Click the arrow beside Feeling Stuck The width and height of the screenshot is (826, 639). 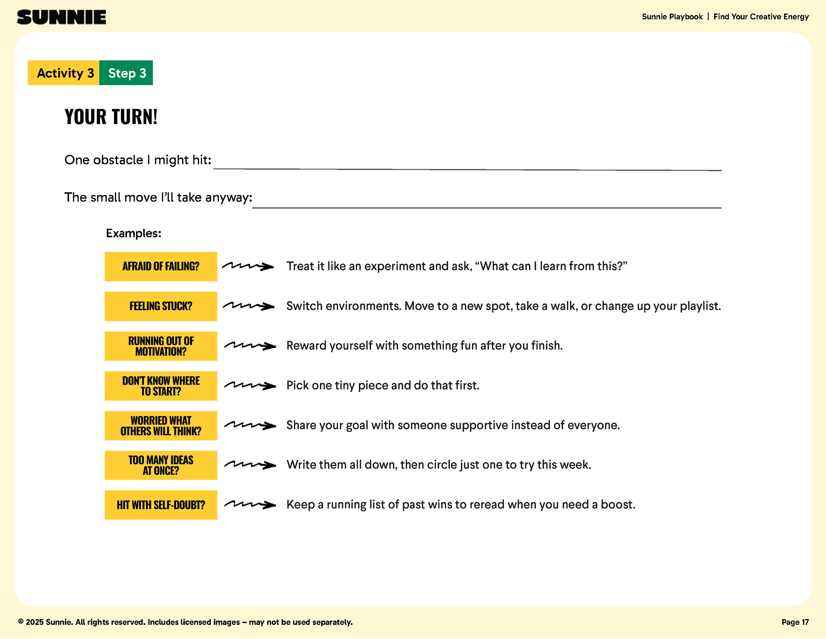[x=248, y=306]
